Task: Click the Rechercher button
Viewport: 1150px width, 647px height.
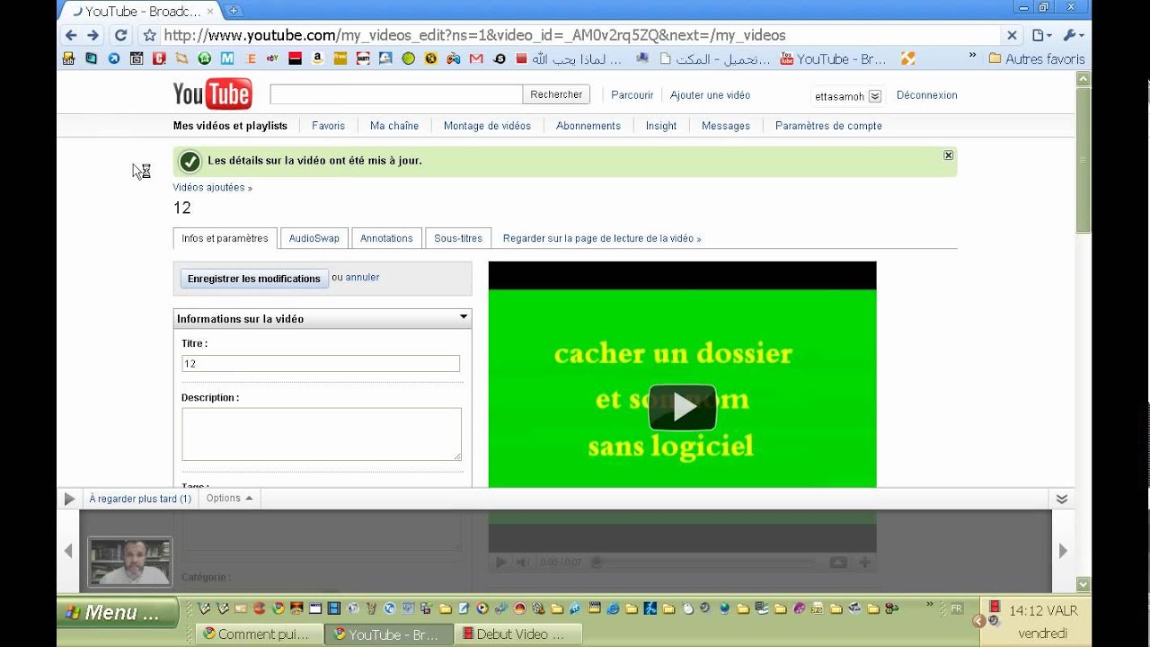Action: [556, 94]
